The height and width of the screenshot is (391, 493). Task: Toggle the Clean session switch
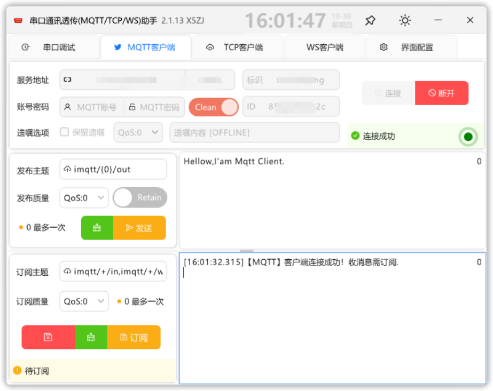(x=214, y=107)
